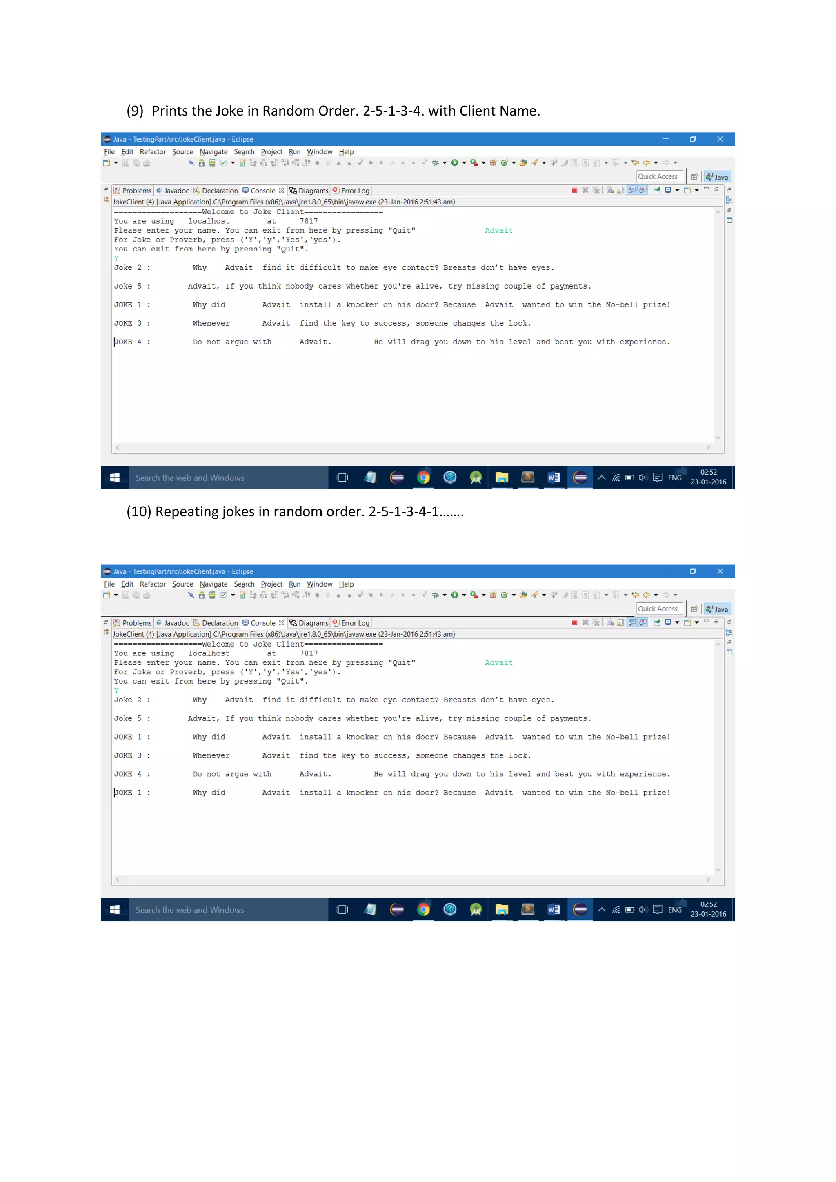
Task: Switch to Declaration tab in figure (10)
Action: 216,623
